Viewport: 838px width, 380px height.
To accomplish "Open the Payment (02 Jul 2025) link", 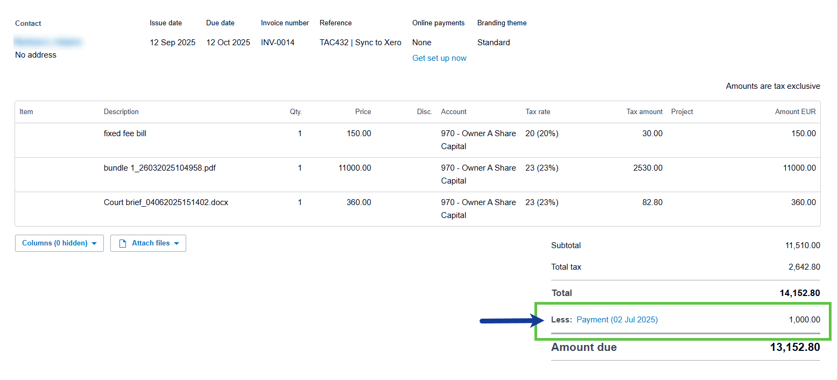I will [x=617, y=320].
